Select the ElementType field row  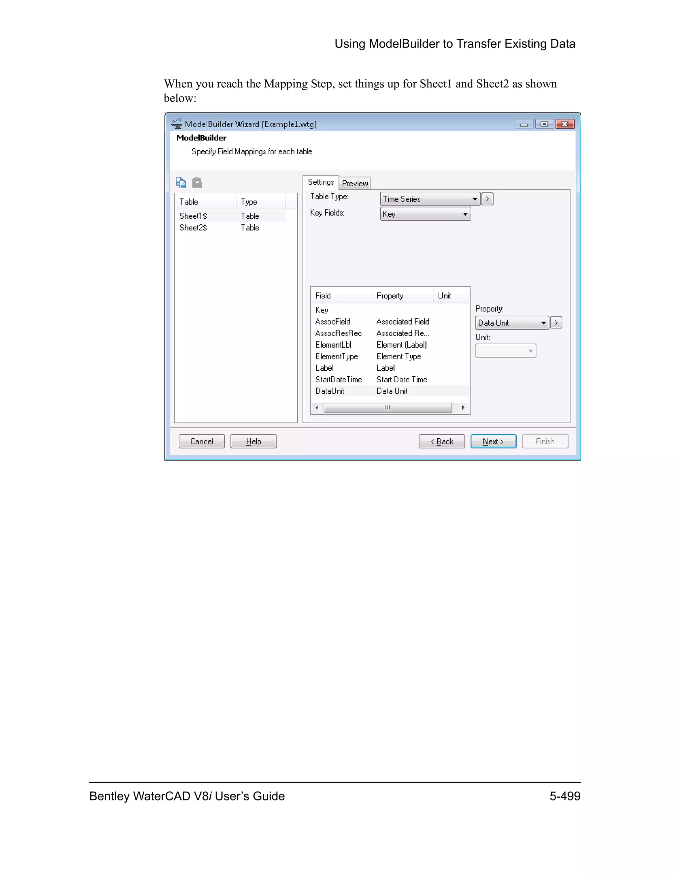point(390,357)
